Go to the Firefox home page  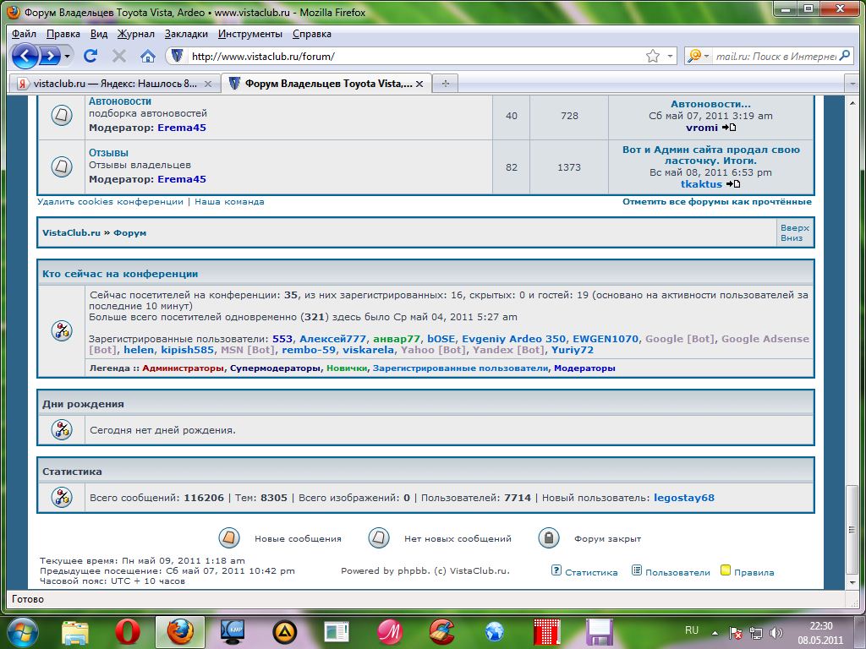pos(147,56)
